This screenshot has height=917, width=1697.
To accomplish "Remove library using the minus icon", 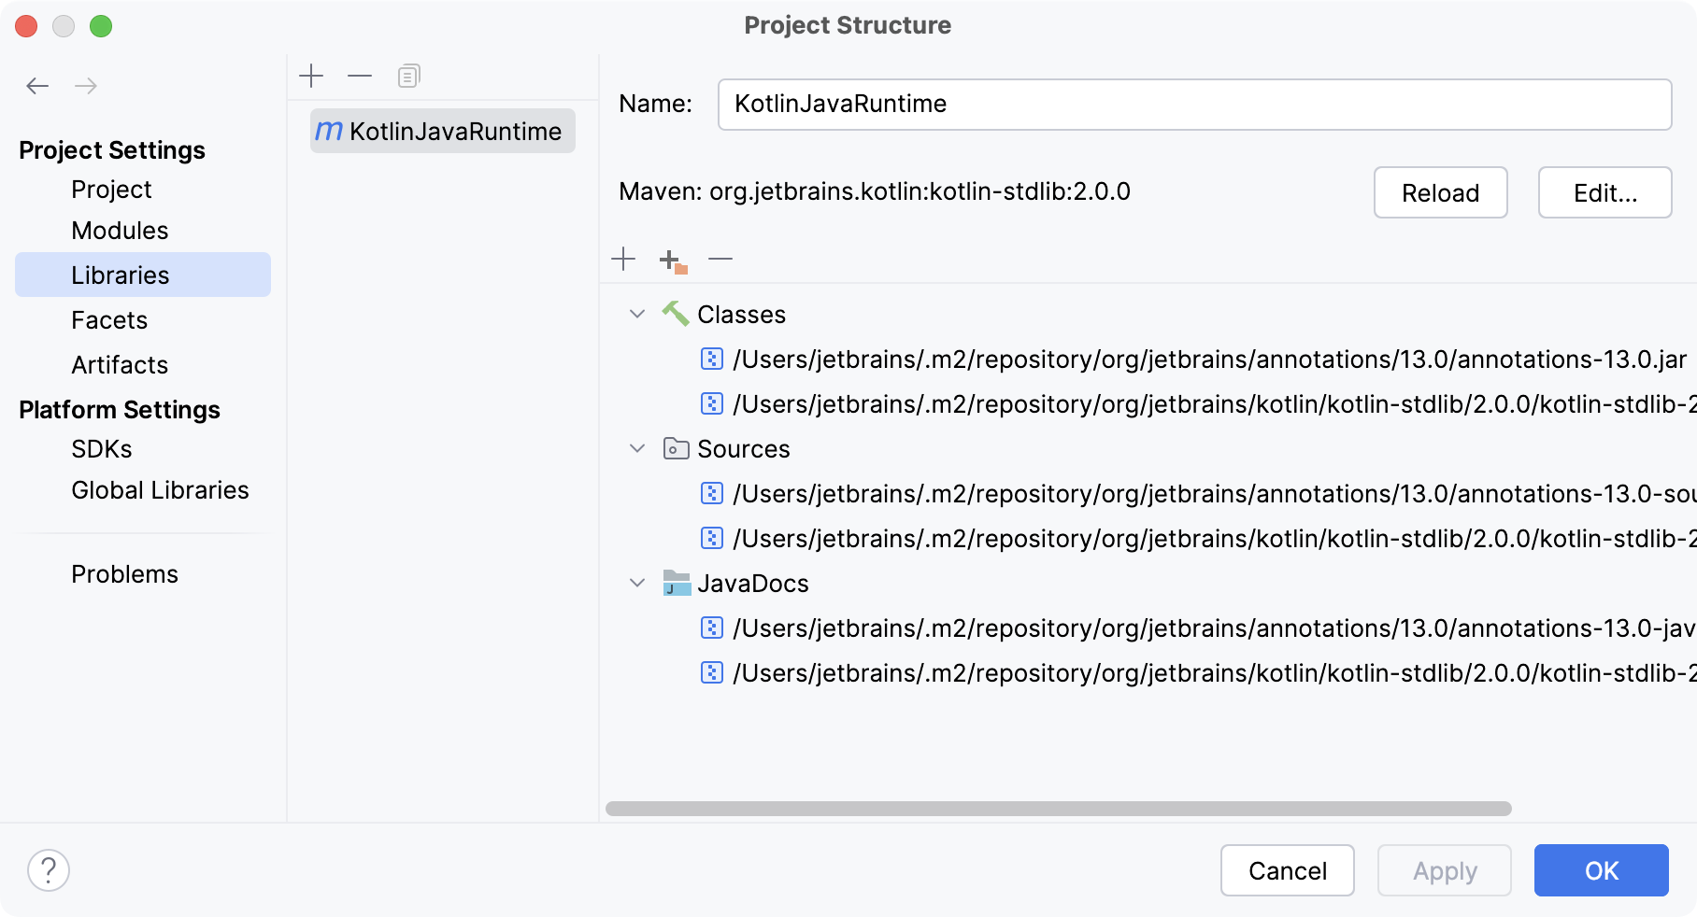I will coord(360,75).
